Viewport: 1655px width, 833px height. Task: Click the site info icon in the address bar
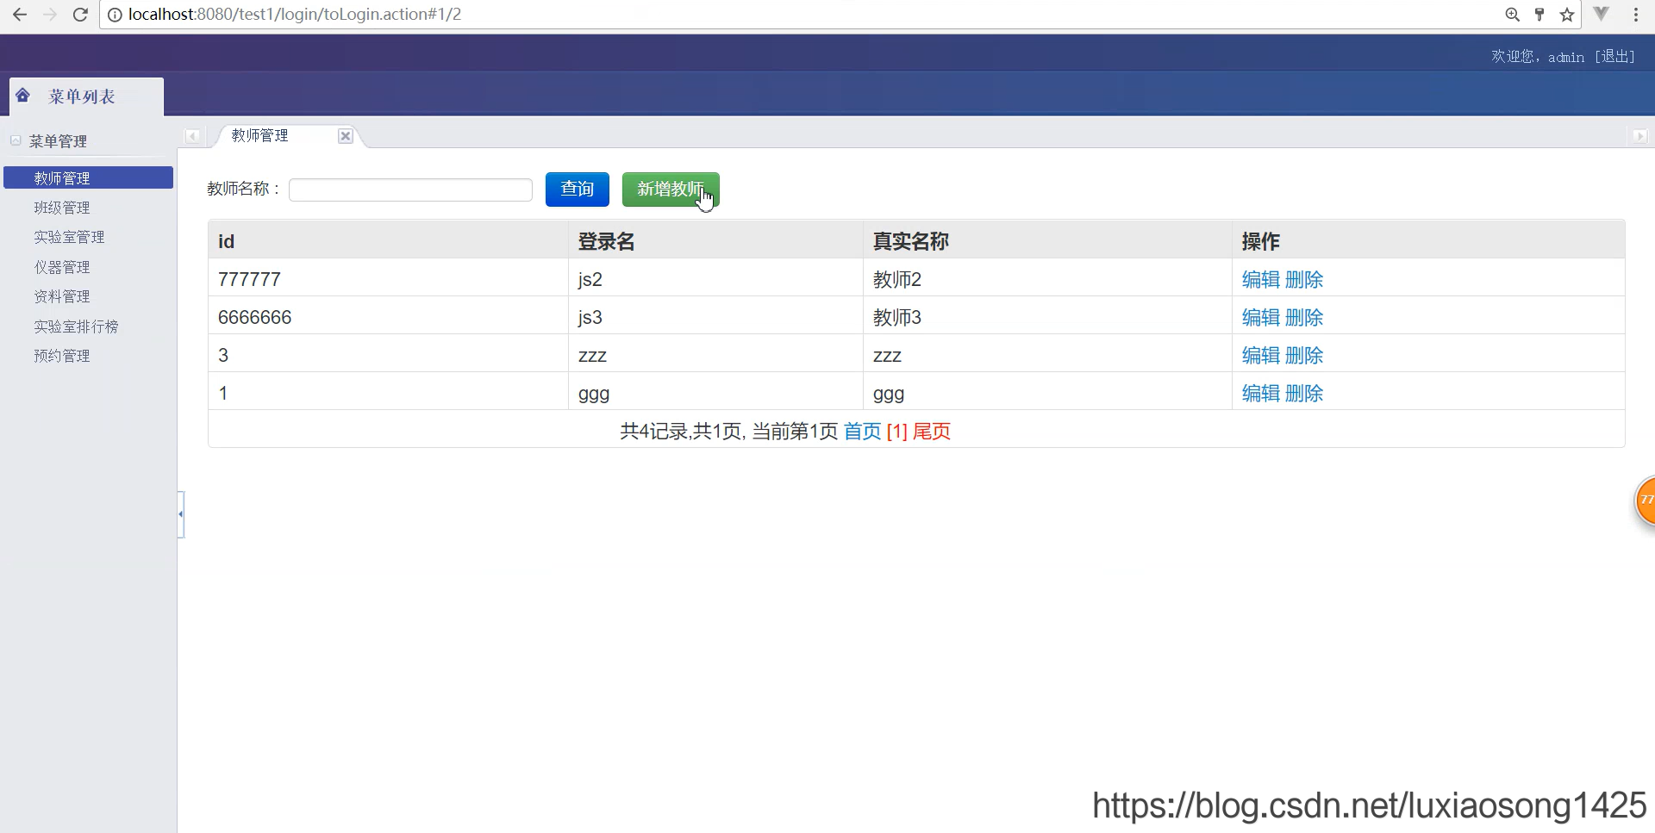(x=115, y=15)
